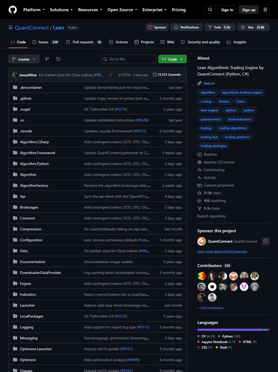Expand the Enterprise menu
Screen dimensions: 278x372
pos(154,10)
